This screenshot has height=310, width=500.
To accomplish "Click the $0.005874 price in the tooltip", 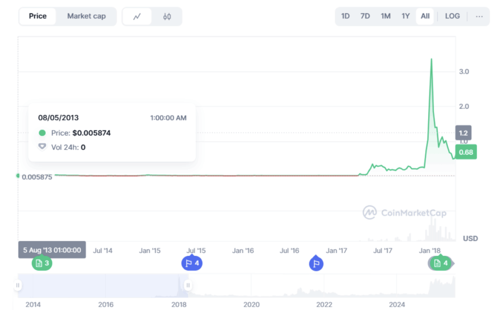I will tap(91, 133).
